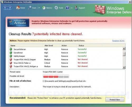Screen dimensions: 132x107
Task: Open History from the toolbar
Action: coord(47,8)
